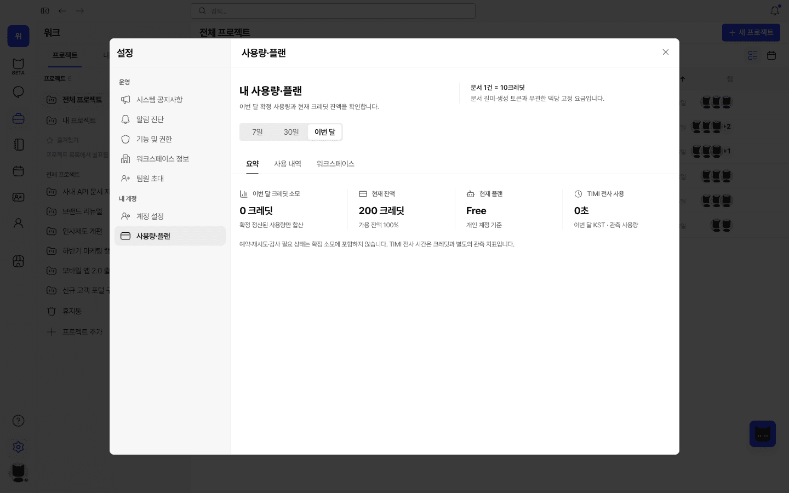Select the 7일 period option
Viewport: 789px width, 493px height.
pos(258,132)
